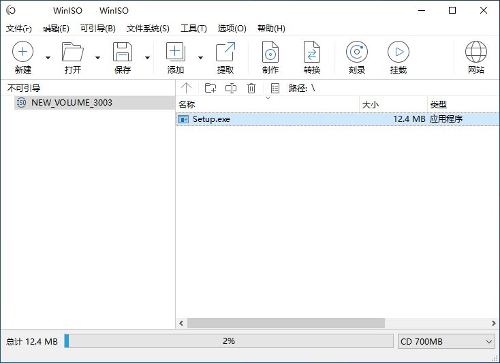Click the horizontal scrollbar thumb
Viewport: 500px width, 363px height.
point(286,323)
